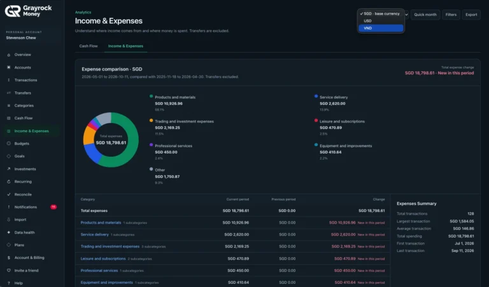Click the Total expenses table row label

point(94,211)
